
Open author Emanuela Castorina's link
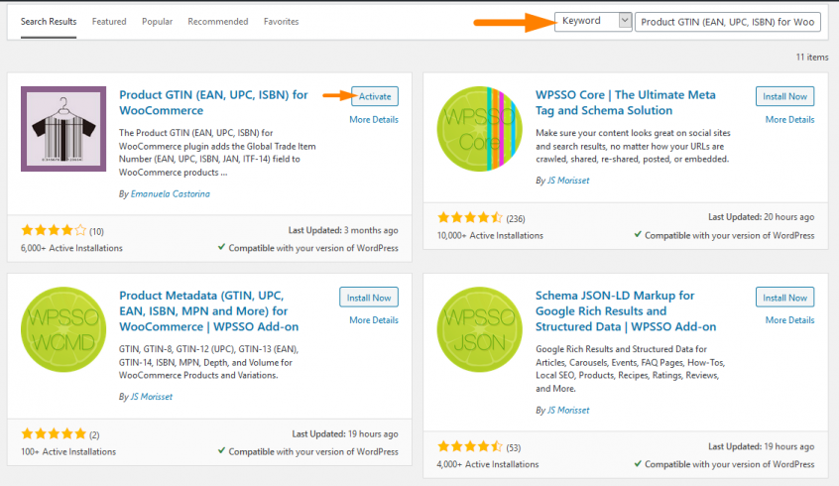171,193
